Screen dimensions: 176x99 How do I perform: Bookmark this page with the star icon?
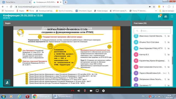click(154, 7)
